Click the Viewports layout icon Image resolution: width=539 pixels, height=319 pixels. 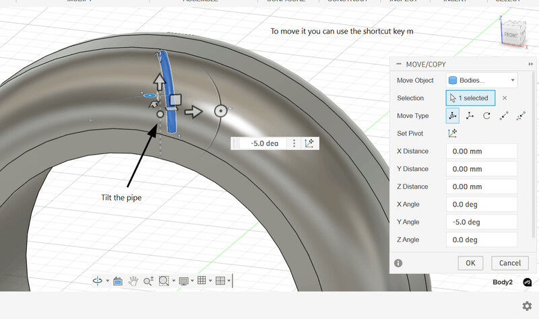click(x=220, y=281)
